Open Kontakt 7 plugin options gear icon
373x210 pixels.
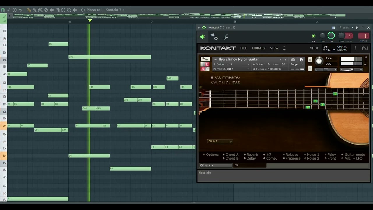(x=204, y=27)
